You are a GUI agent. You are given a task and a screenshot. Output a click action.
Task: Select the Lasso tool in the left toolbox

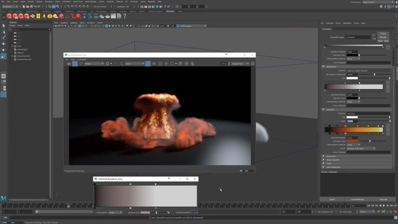(4, 32)
